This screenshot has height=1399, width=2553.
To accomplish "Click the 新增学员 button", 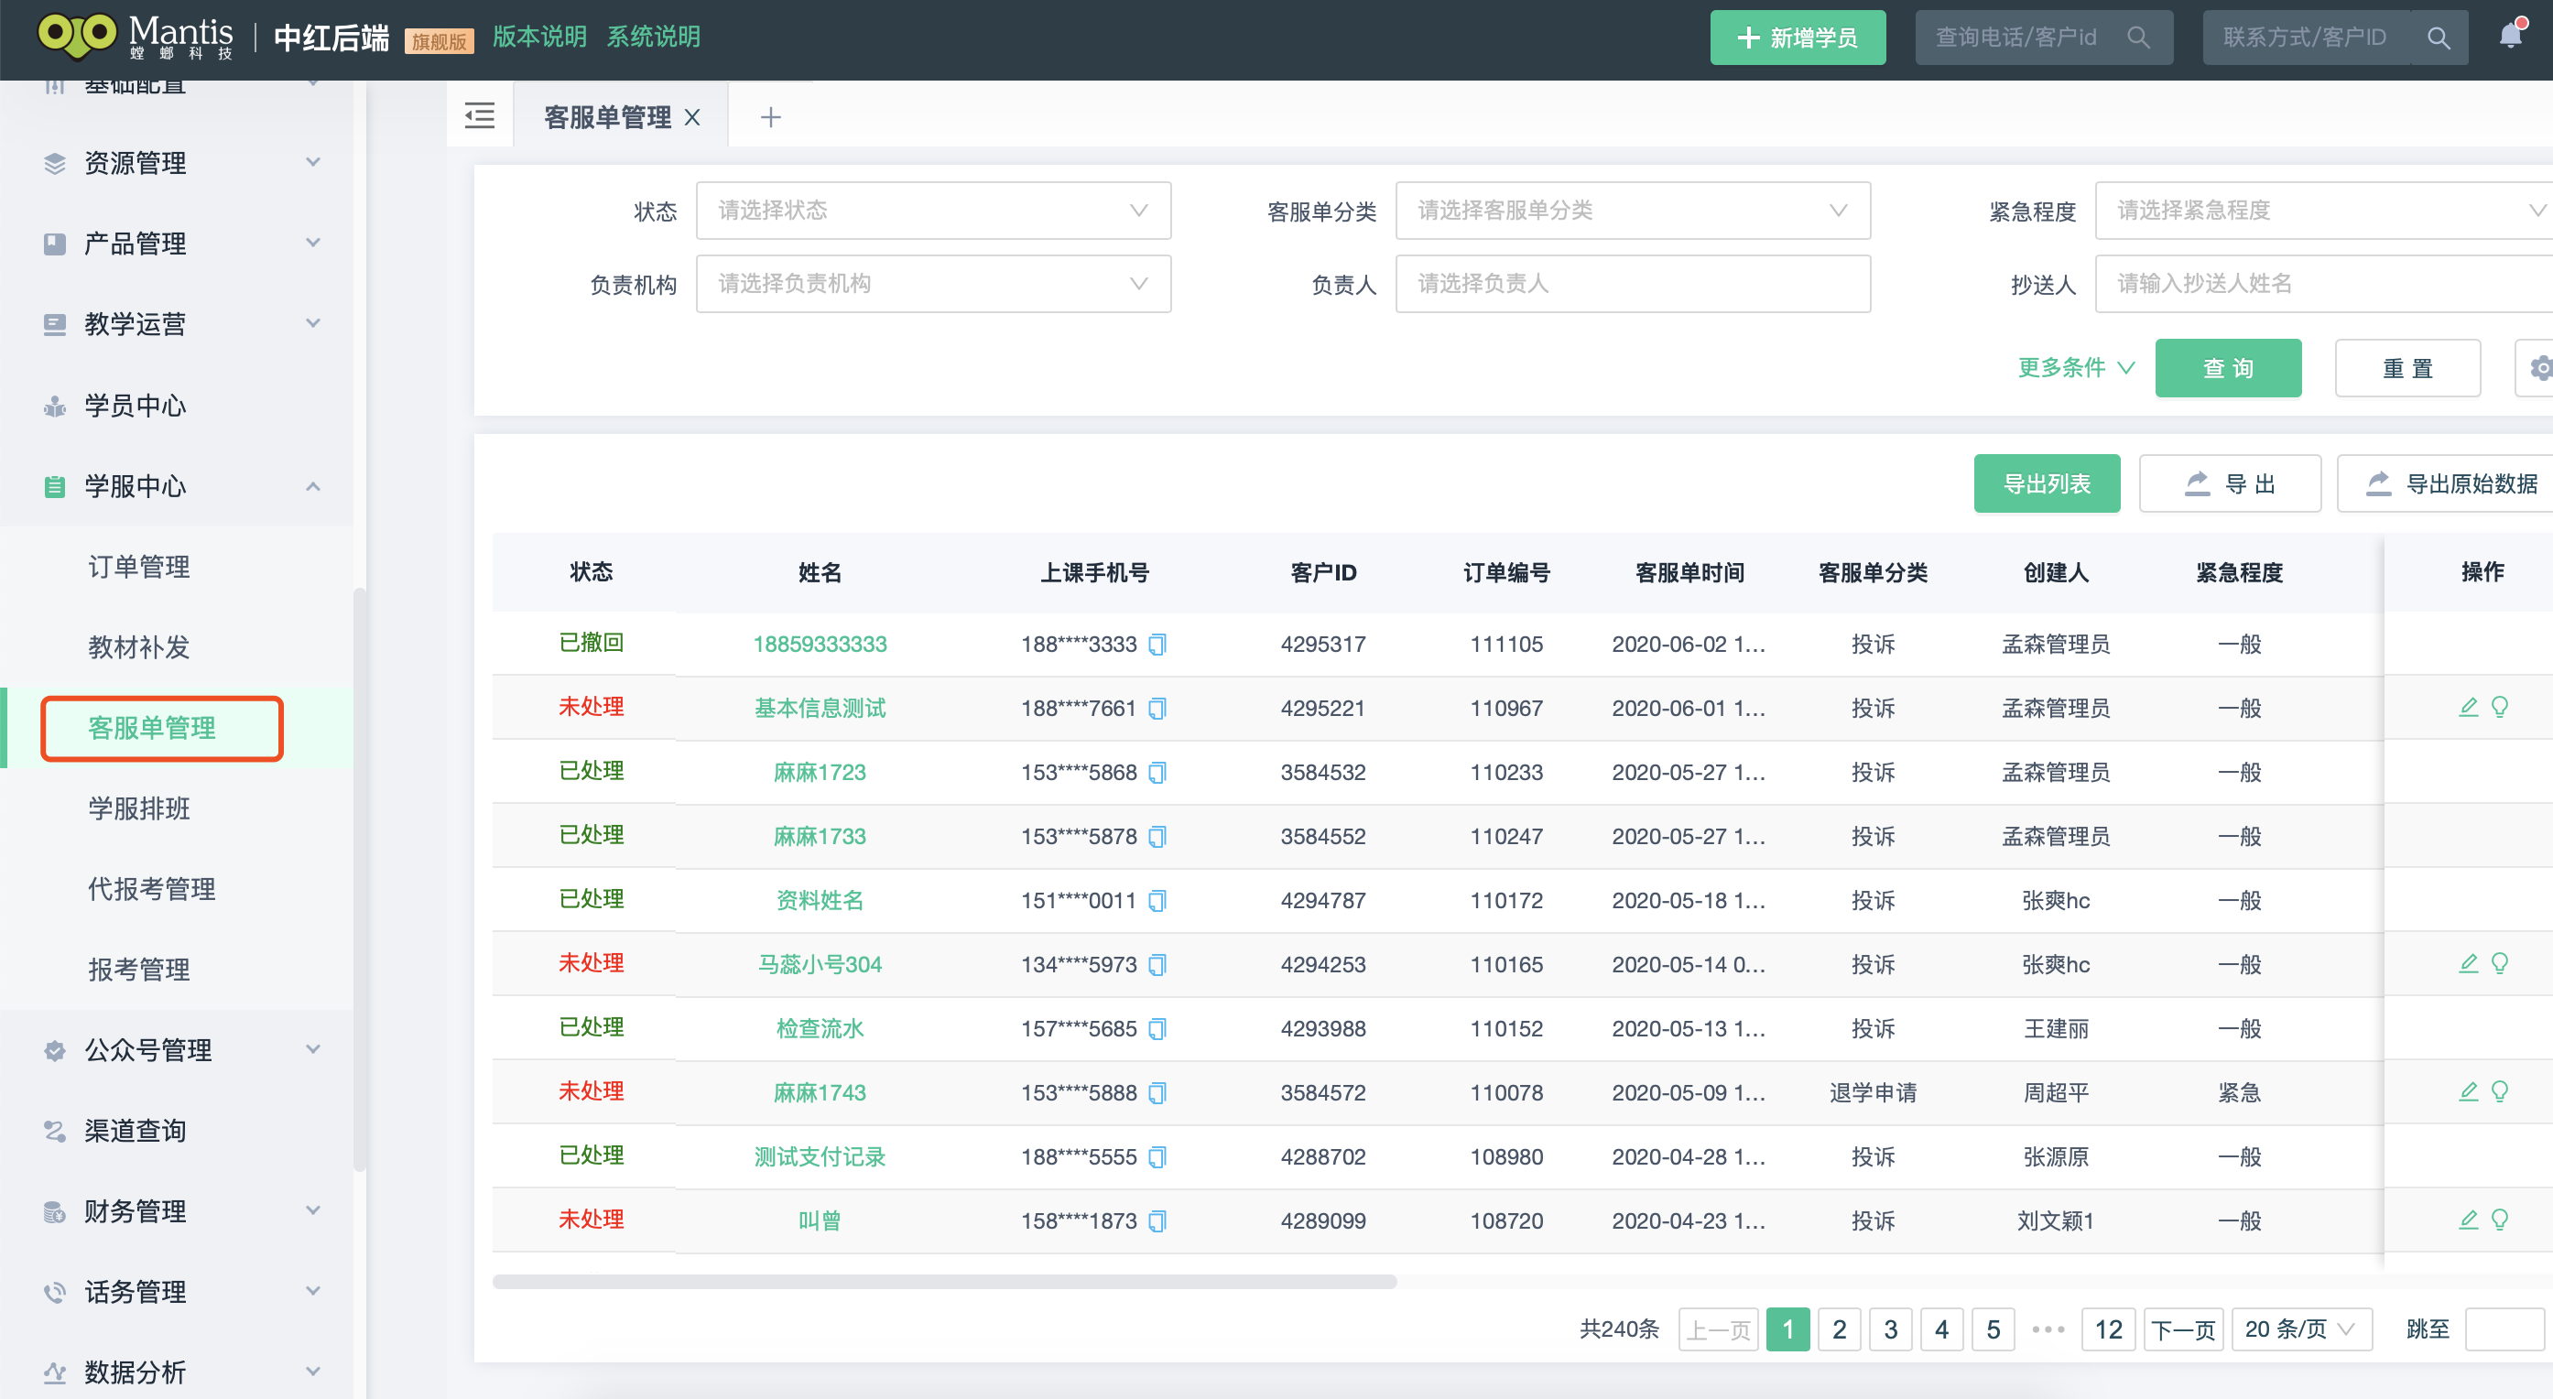I will pyautogui.click(x=1797, y=38).
